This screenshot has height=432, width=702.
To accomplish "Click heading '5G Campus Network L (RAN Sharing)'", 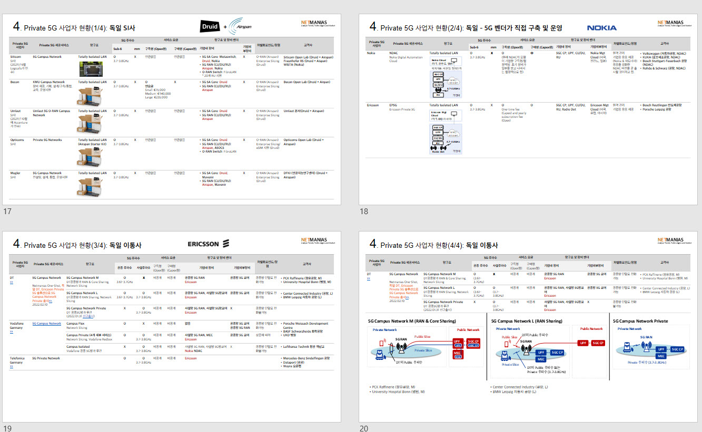I will (527, 320).
